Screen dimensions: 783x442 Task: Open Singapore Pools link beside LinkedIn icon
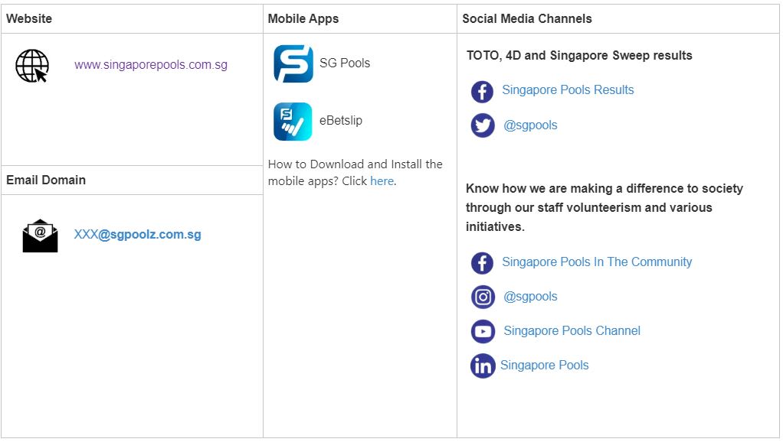[544, 366]
